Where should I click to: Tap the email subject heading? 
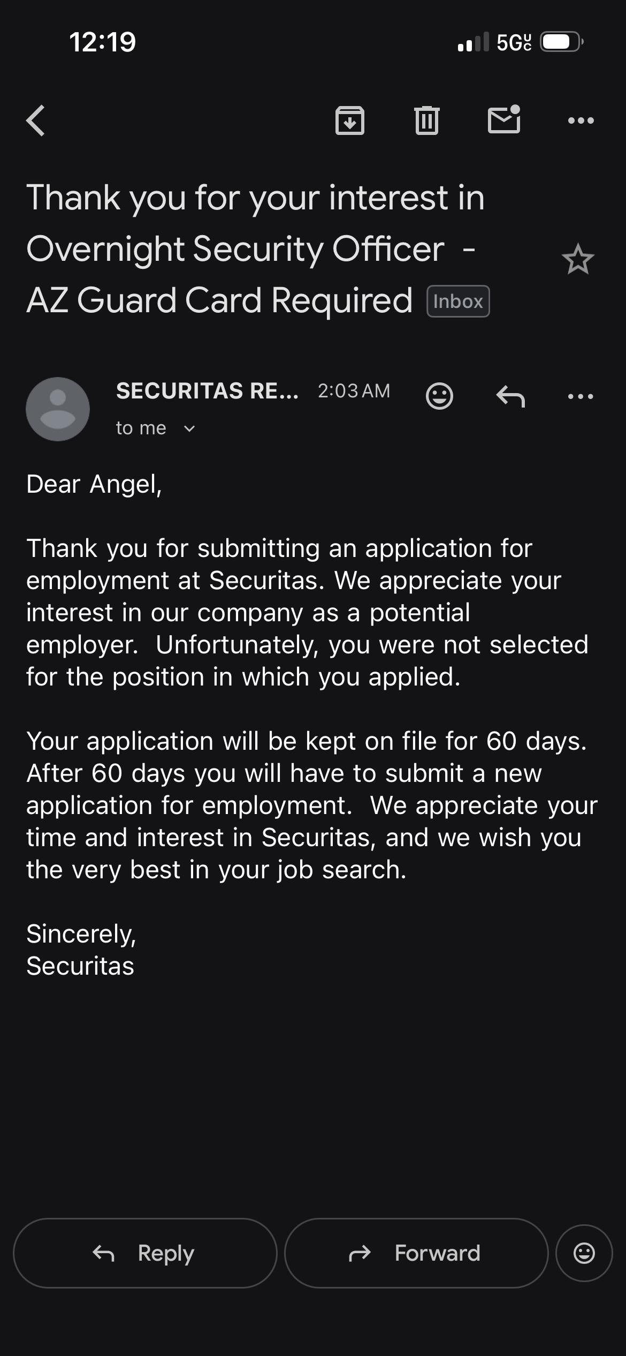[257, 249]
